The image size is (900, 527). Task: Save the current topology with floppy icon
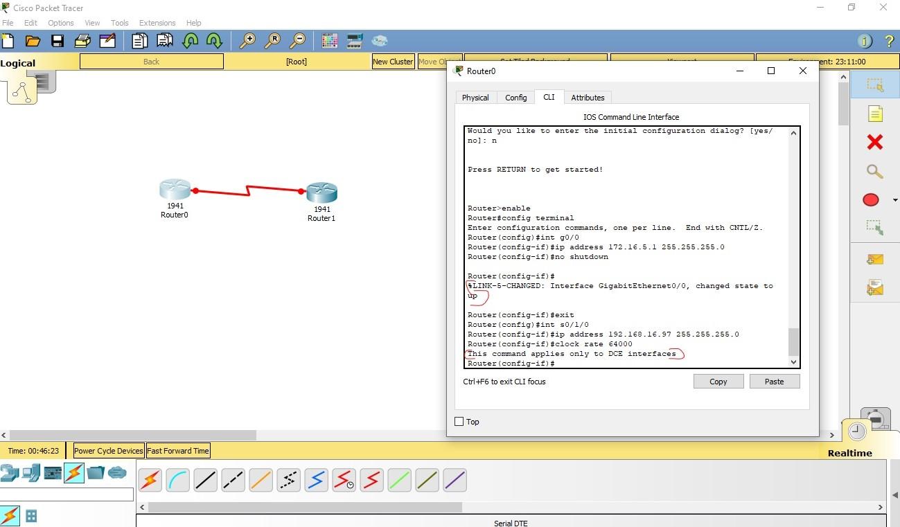(58, 41)
